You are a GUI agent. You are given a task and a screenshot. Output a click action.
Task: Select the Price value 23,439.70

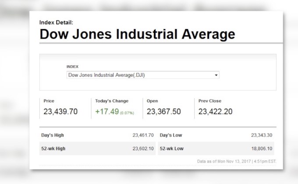coord(60,112)
